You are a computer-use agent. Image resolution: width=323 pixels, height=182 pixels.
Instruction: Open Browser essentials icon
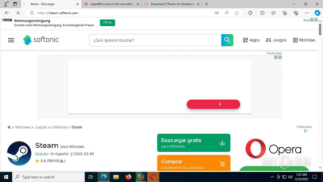(296, 13)
